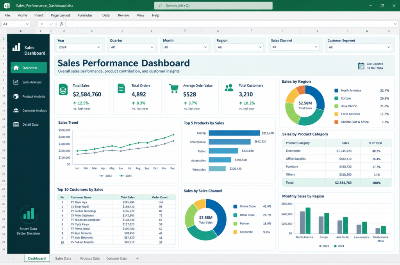This screenshot has height=265, width=400.
Task: Click the PT Maju Jaya customer row
Action: [116, 202]
